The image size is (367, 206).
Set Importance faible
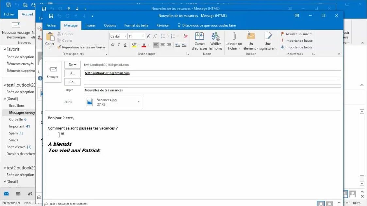click(296, 47)
